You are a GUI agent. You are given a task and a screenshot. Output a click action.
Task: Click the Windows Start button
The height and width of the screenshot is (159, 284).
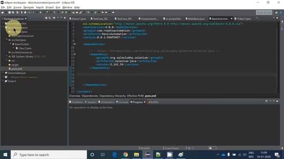point(5,155)
